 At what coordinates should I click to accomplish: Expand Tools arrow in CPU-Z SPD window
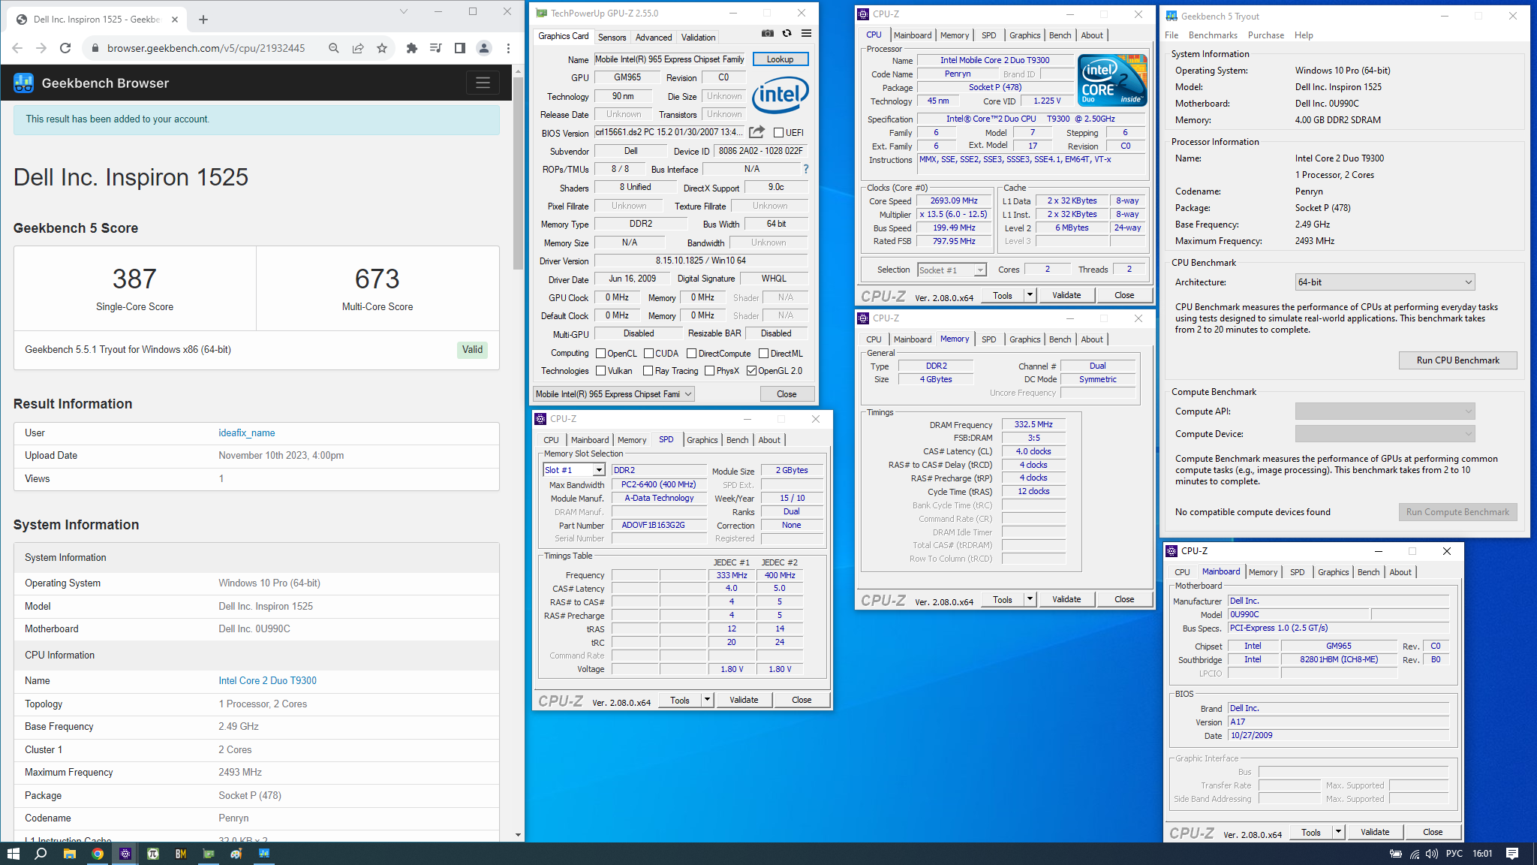coord(707,700)
